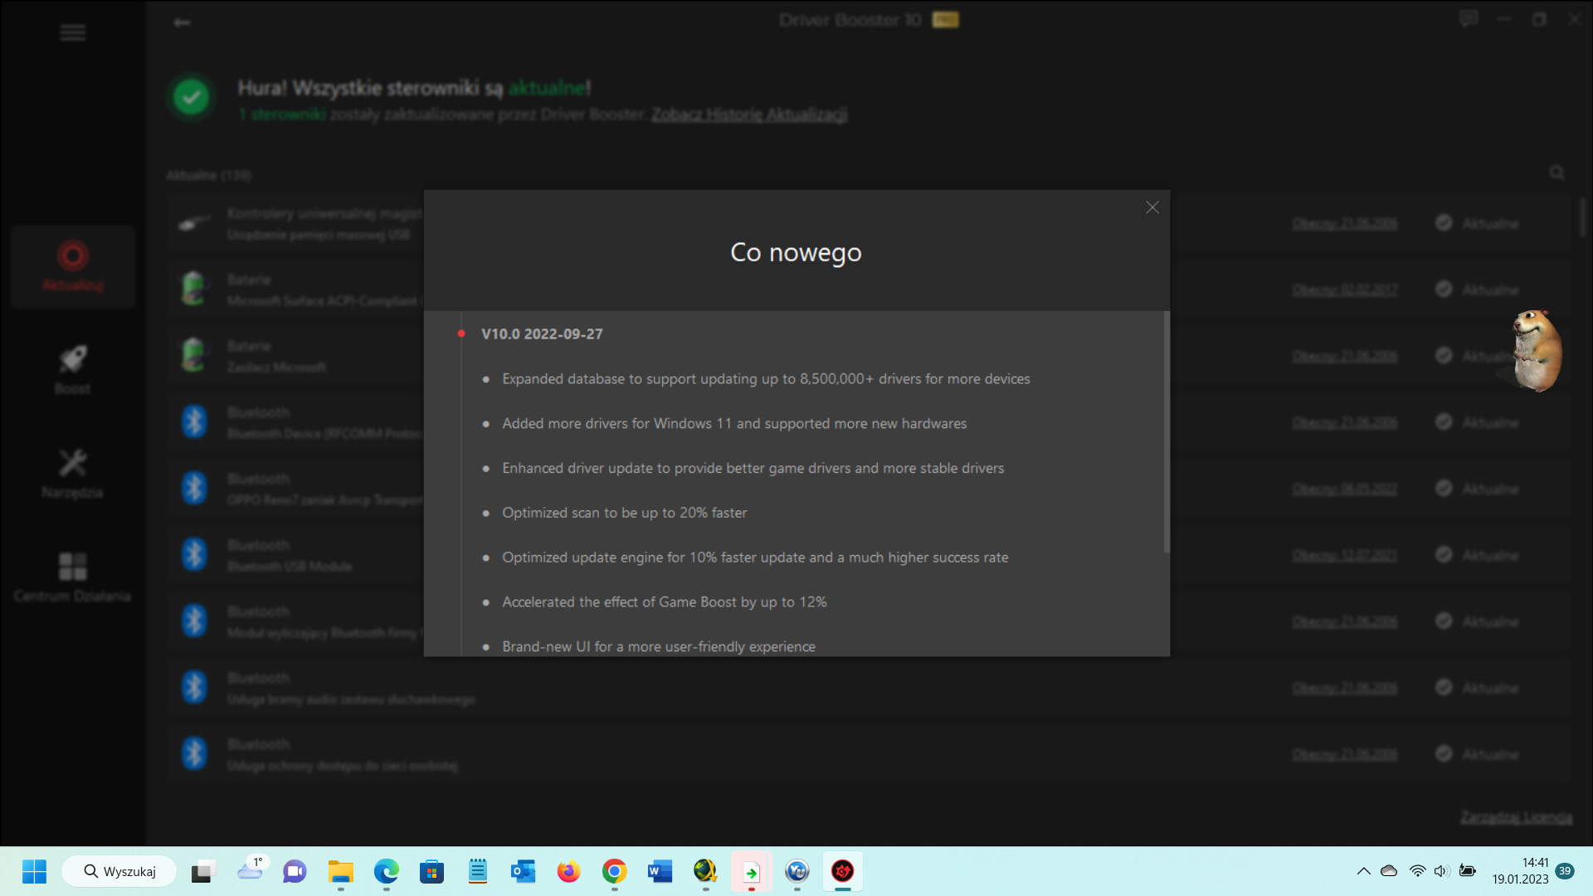Open Teams Chat from taskbar

[x=295, y=872]
